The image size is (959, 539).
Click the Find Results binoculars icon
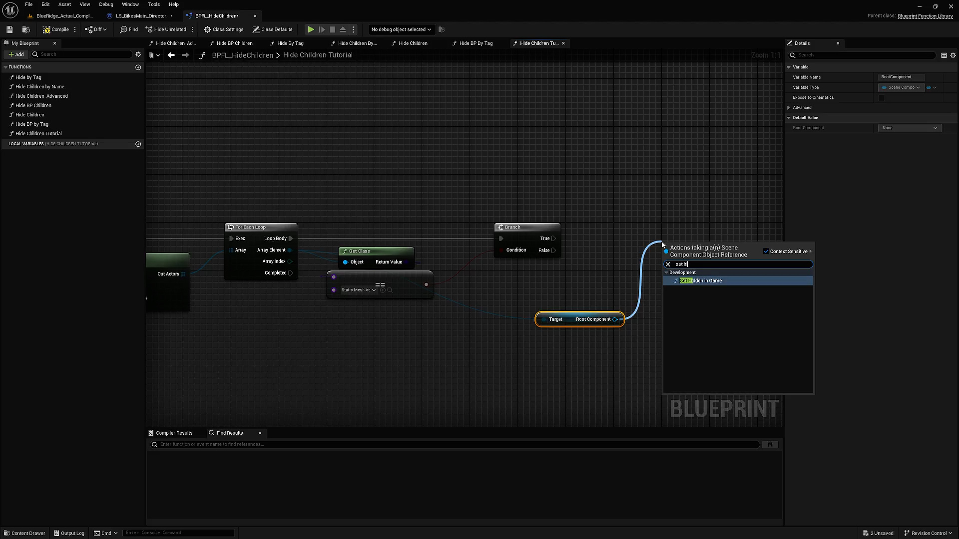[770, 444]
